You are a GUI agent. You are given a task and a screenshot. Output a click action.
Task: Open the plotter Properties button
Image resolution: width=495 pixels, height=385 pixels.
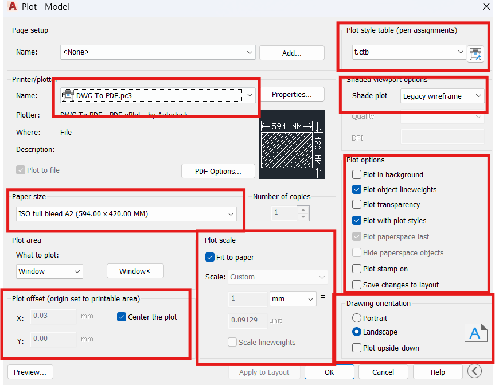291,94
